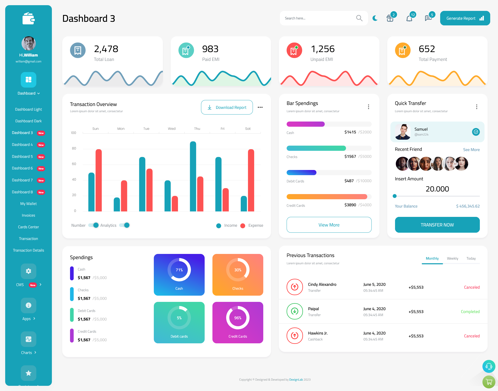Click the See More recent friends link

pyautogui.click(x=471, y=150)
